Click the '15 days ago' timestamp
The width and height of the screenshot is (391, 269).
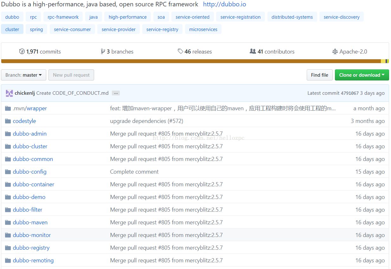[370, 172]
